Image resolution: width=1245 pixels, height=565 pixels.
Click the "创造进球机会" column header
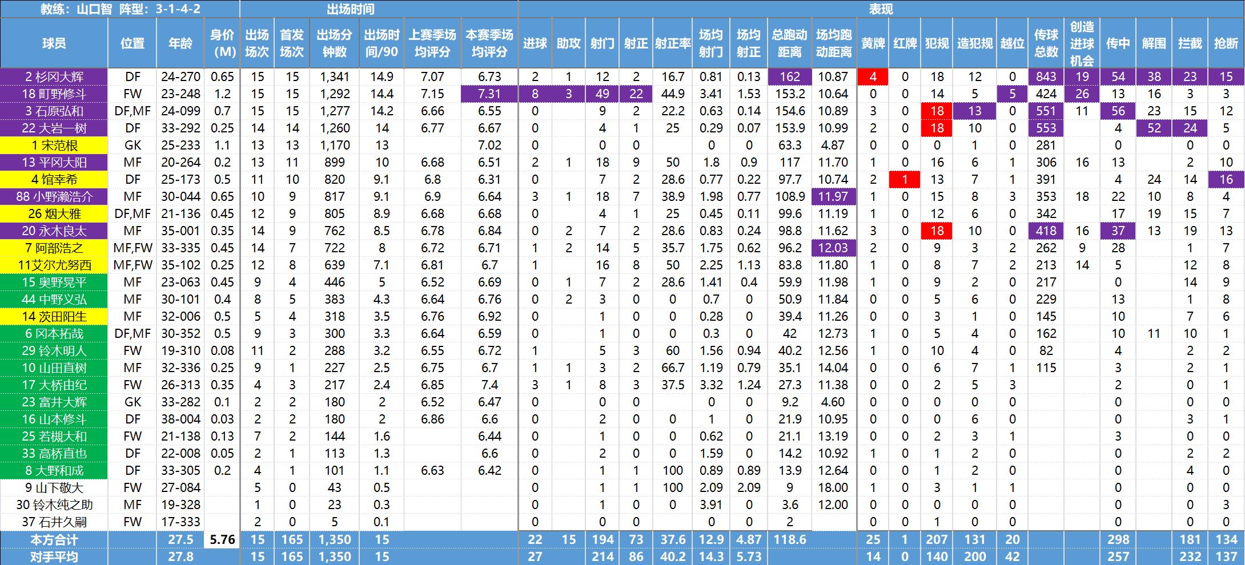tap(1082, 43)
